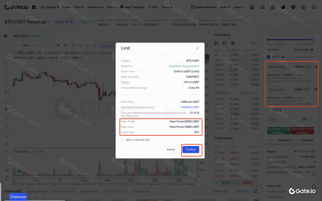Open the Wallet dropdown menu
Viewport: 322px width, 201px height.
pyautogui.click(x=225, y=7)
